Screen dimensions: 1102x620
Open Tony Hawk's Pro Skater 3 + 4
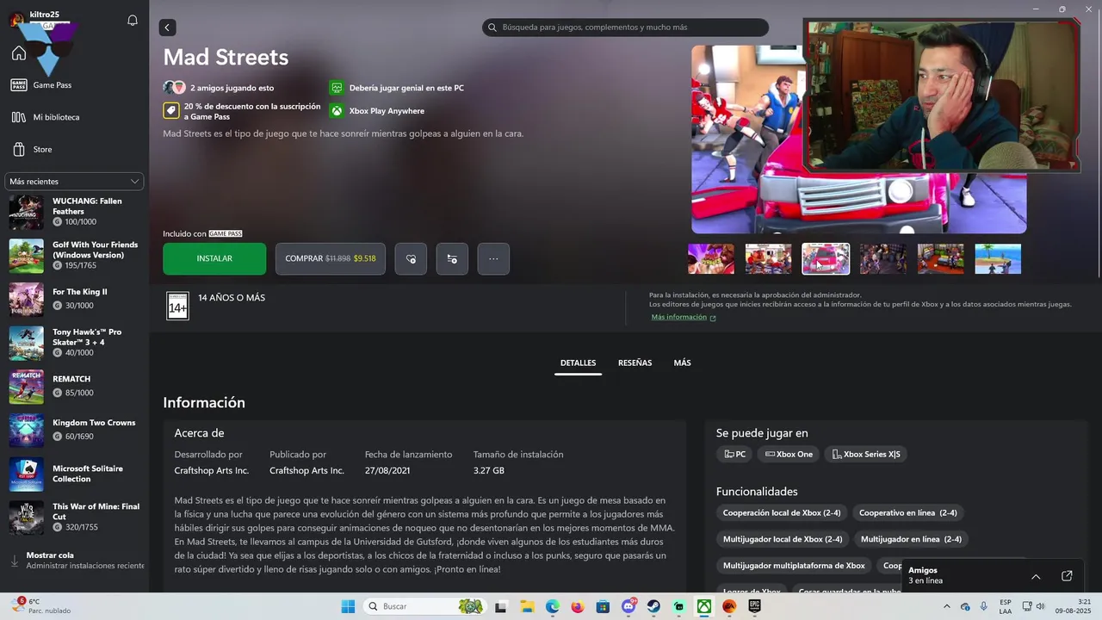[74, 343]
